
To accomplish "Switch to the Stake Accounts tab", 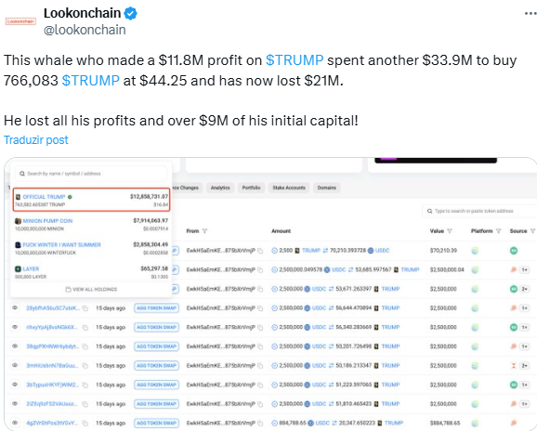I will pos(289,188).
